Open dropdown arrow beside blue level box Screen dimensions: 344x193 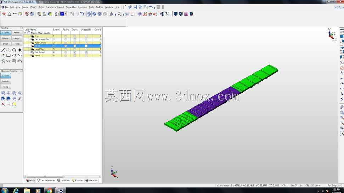66,14
